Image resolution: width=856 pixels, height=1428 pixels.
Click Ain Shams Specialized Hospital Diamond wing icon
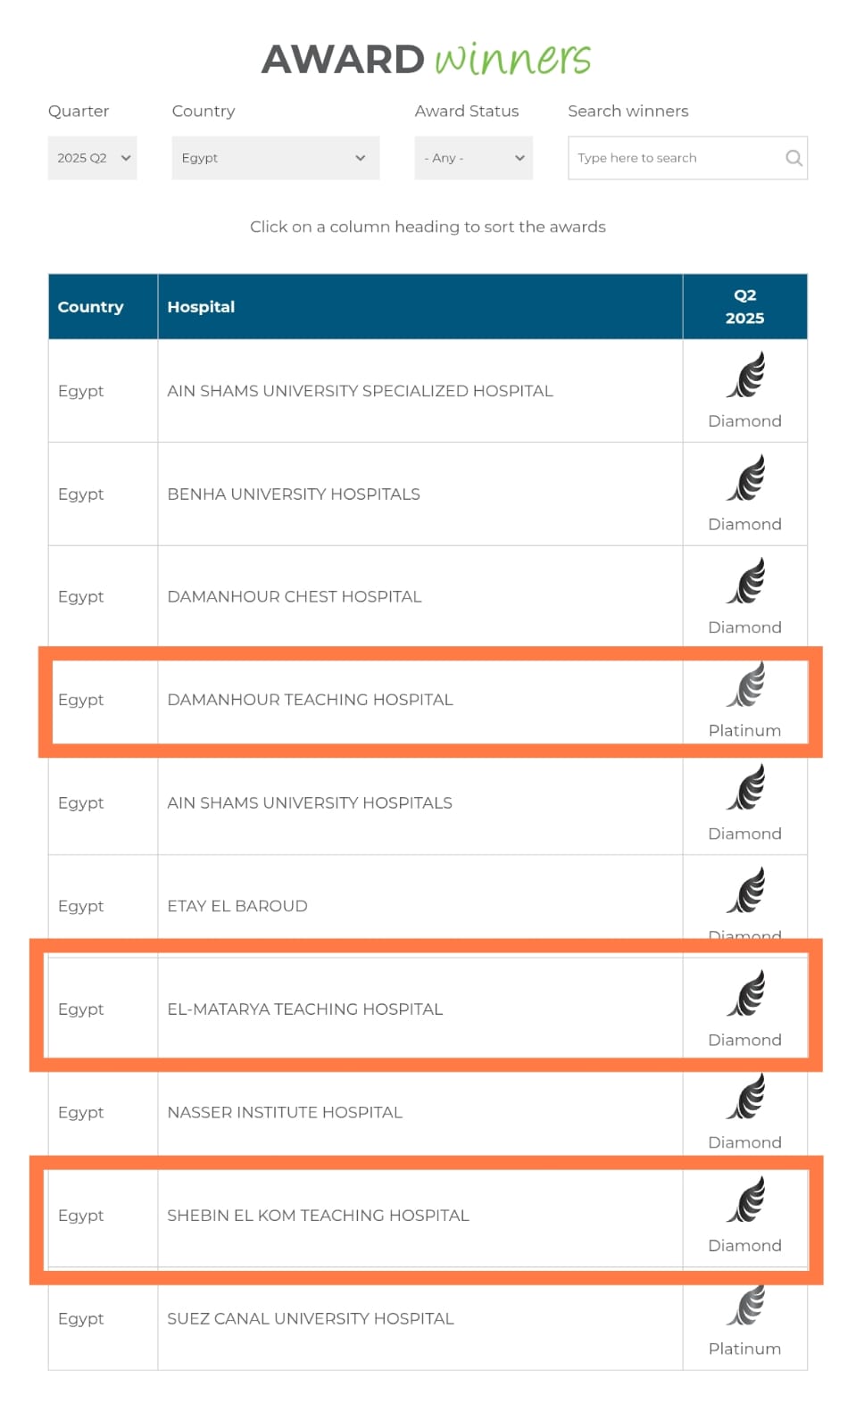(746, 375)
